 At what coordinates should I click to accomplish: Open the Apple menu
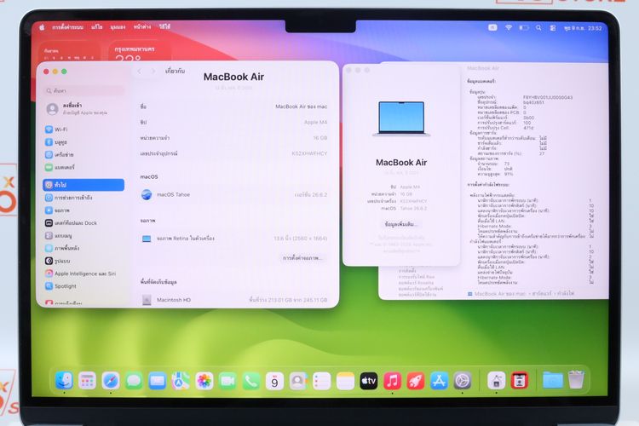pos(42,27)
